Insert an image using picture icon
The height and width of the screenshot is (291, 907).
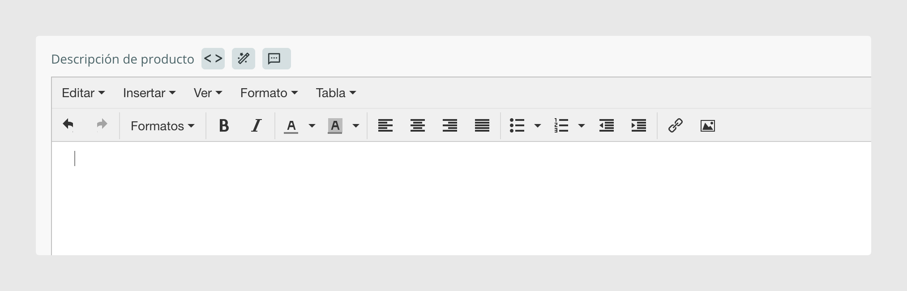(707, 126)
